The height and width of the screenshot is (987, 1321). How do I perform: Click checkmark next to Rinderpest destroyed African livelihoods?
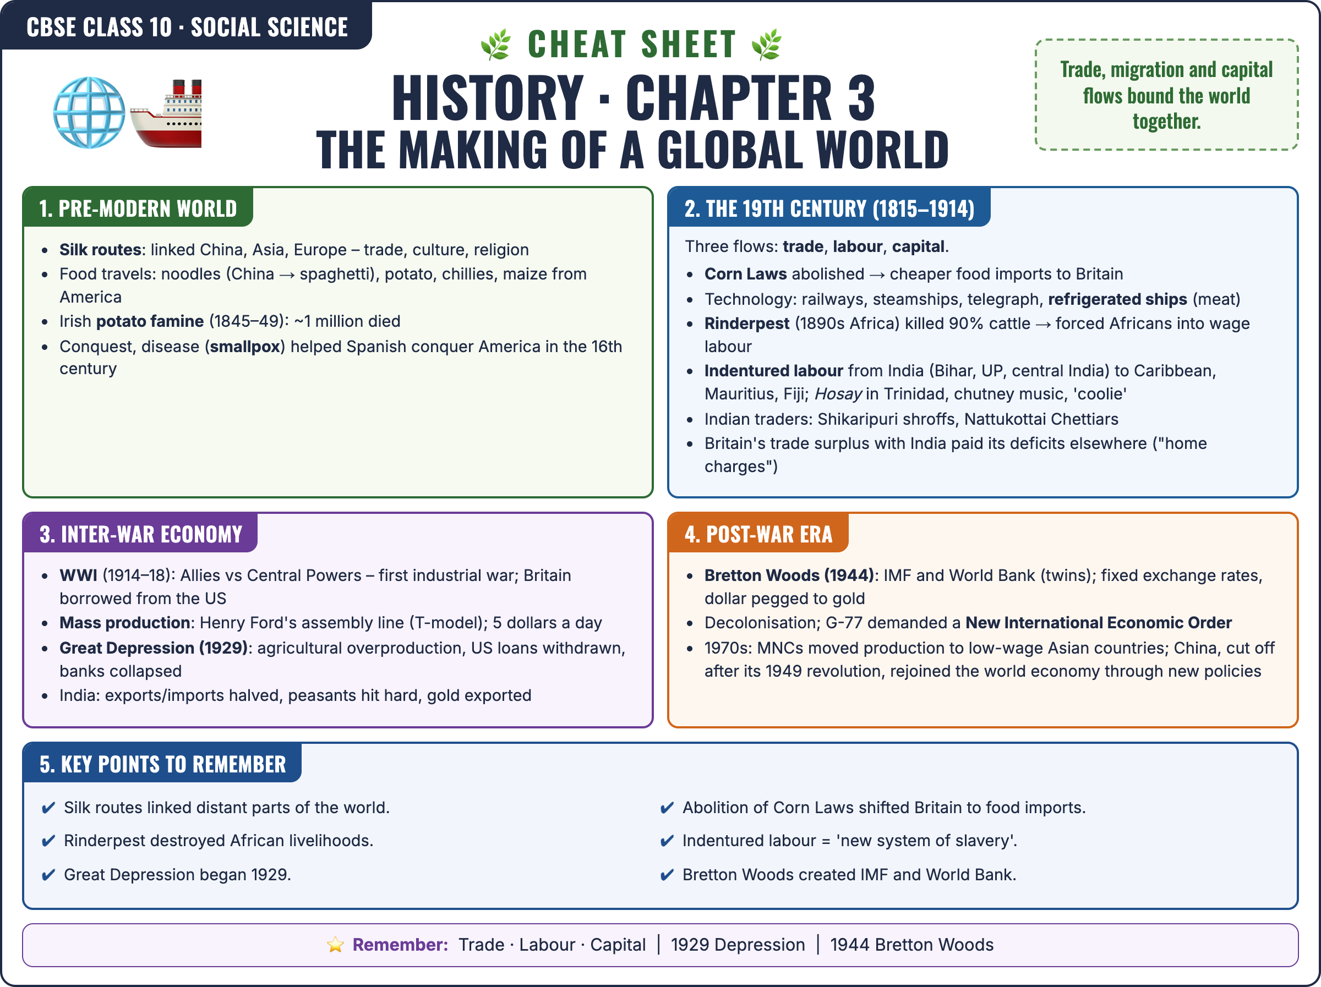pyautogui.click(x=48, y=841)
